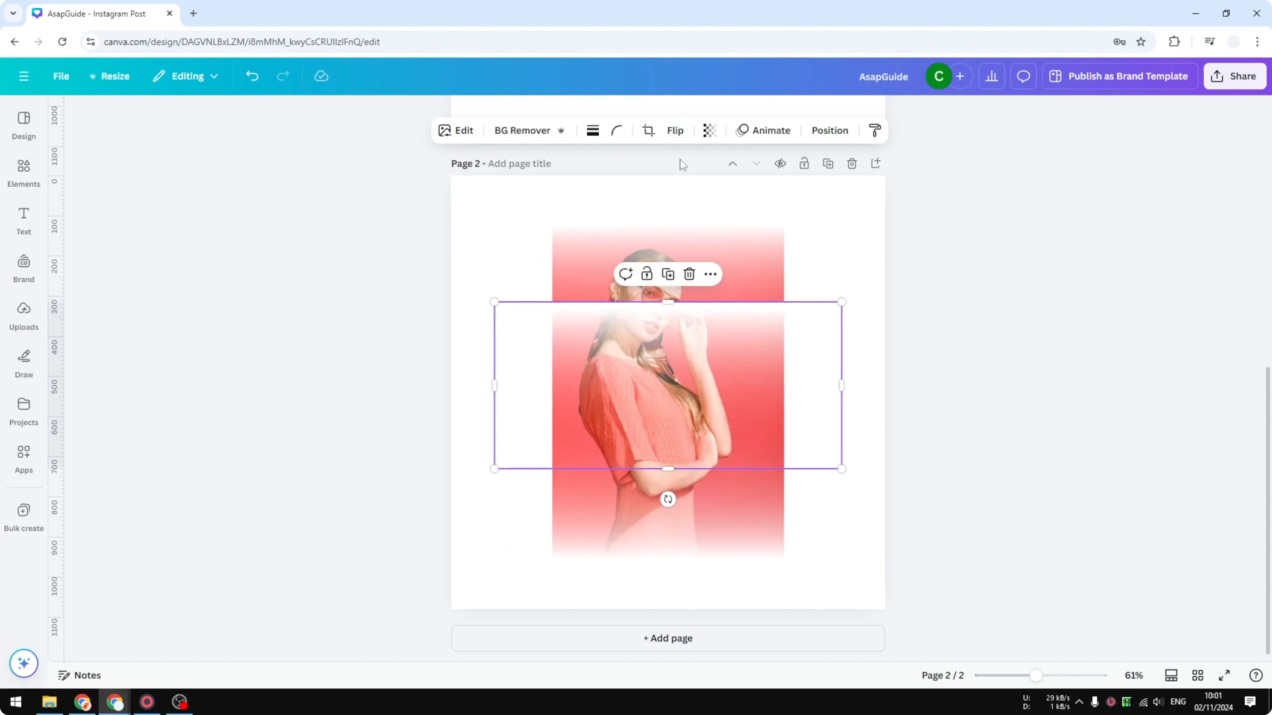Viewport: 1272px width, 715px height.
Task: Move Page 2 down with chevron
Action: point(756,163)
